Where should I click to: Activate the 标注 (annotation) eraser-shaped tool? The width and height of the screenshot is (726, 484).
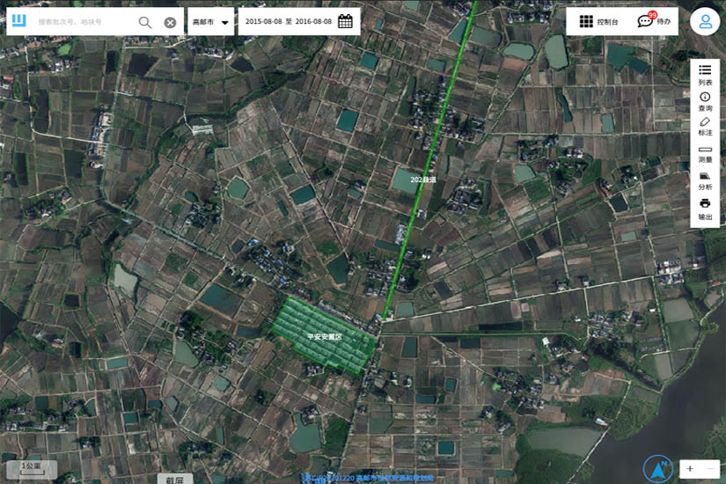click(705, 125)
